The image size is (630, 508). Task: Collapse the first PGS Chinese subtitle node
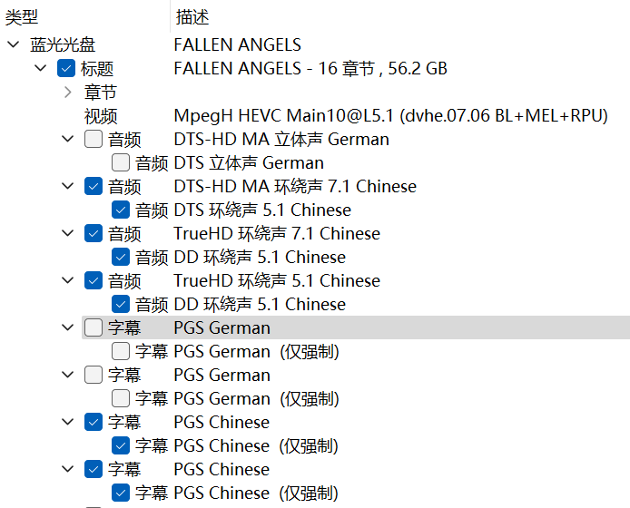point(67,422)
